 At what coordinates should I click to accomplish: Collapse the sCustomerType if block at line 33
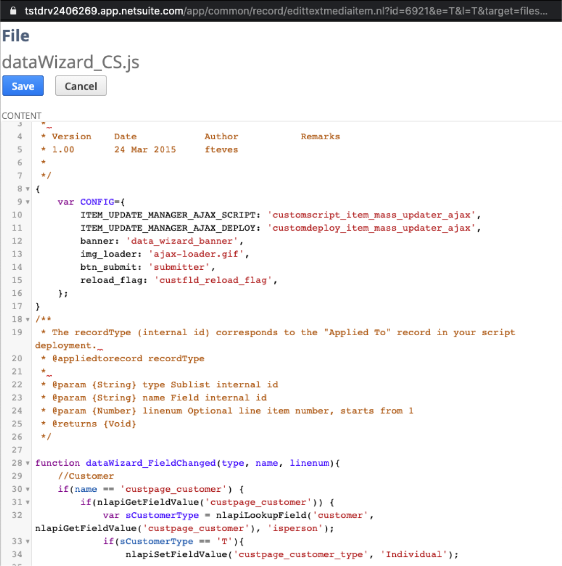point(28,541)
